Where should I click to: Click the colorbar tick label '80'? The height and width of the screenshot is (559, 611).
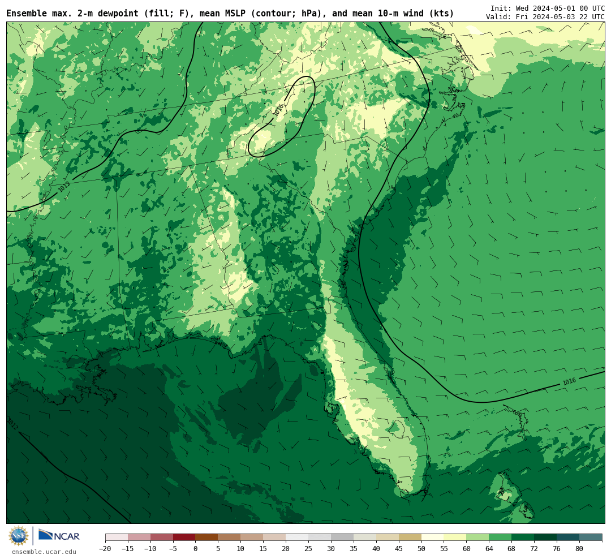click(x=580, y=549)
